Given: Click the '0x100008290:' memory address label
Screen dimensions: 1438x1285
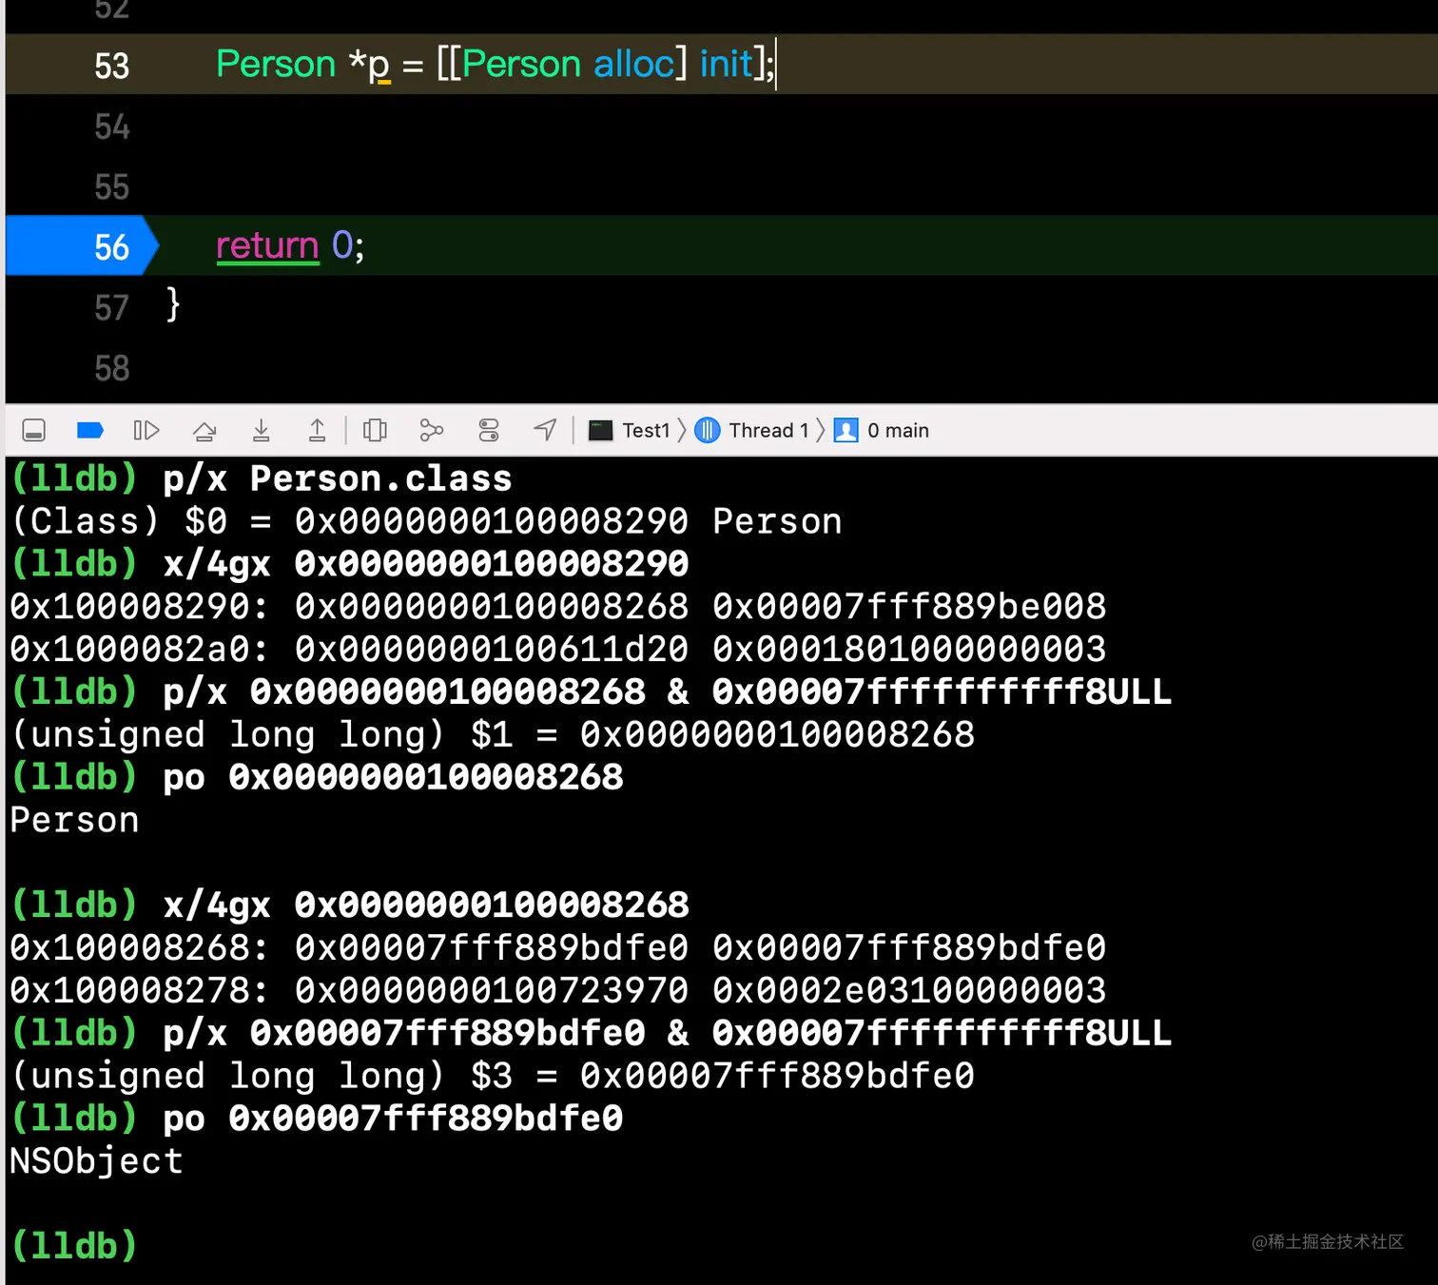Looking at the screenshot, I should (140, 607).
